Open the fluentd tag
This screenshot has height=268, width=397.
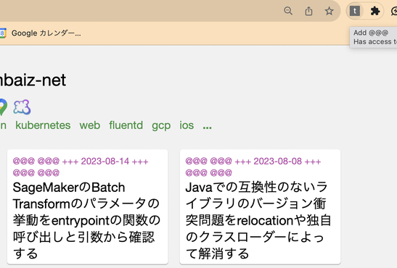126,125
